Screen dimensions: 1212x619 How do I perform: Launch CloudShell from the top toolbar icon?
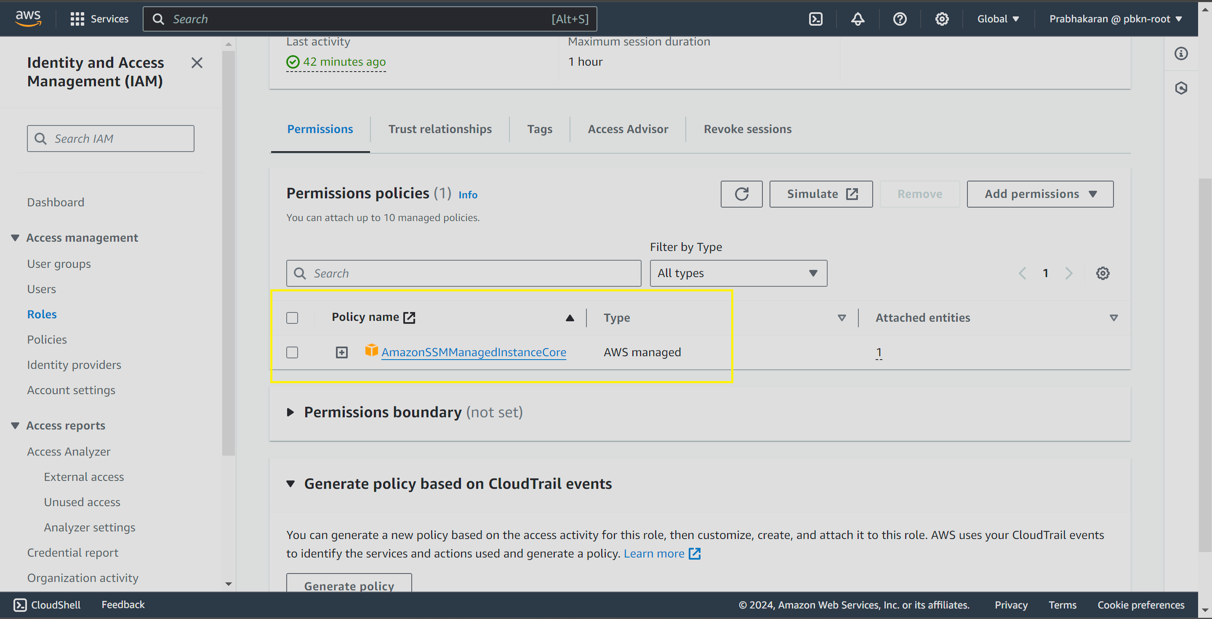pos(815,19)
